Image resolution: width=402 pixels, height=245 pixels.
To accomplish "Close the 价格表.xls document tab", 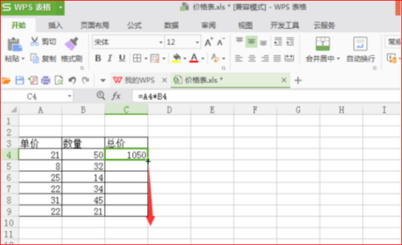I will coord(283,80).
